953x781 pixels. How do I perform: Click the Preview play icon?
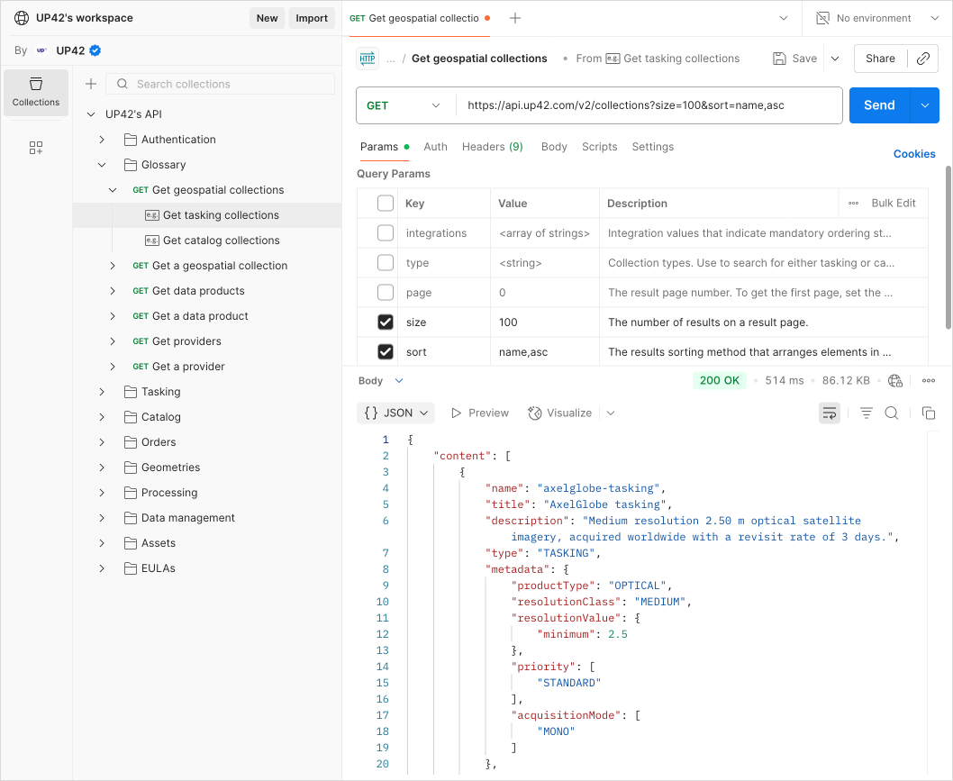pos(457,413)
